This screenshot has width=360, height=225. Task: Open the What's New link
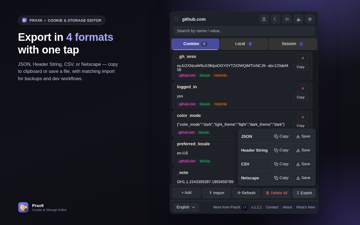click(x=305, y=207)
